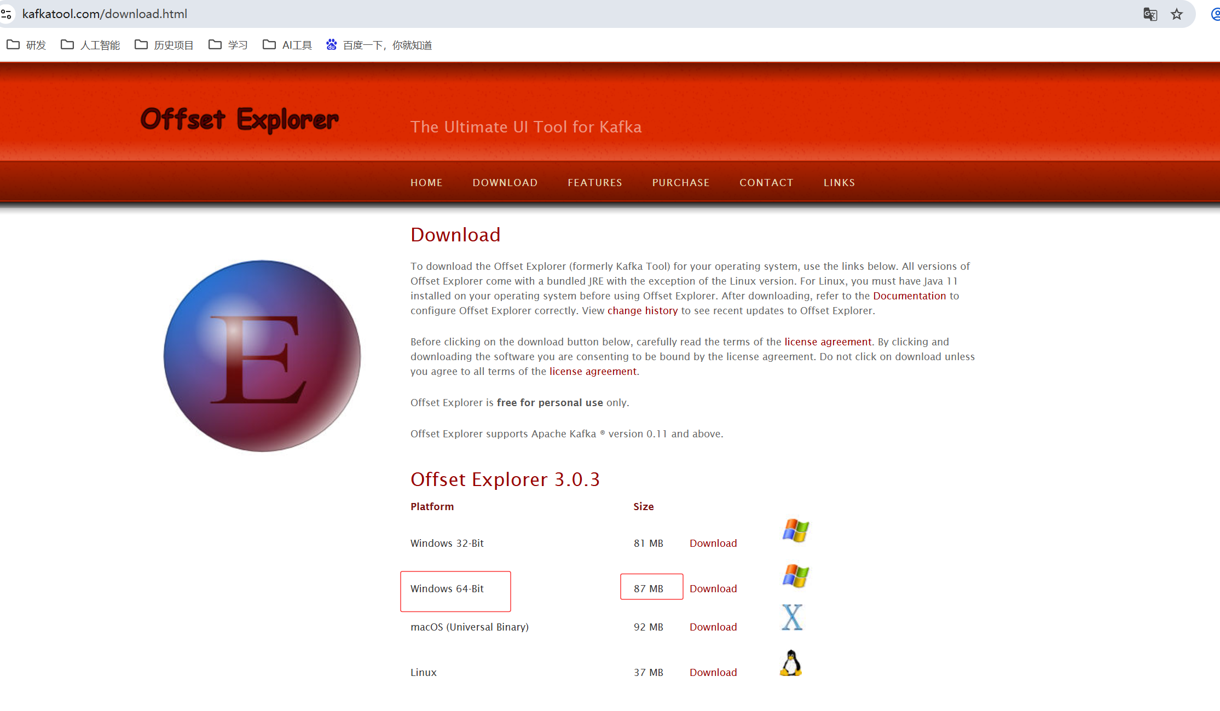
Task: Click the macOS X logo icon
Action: [x=792, y=617]
